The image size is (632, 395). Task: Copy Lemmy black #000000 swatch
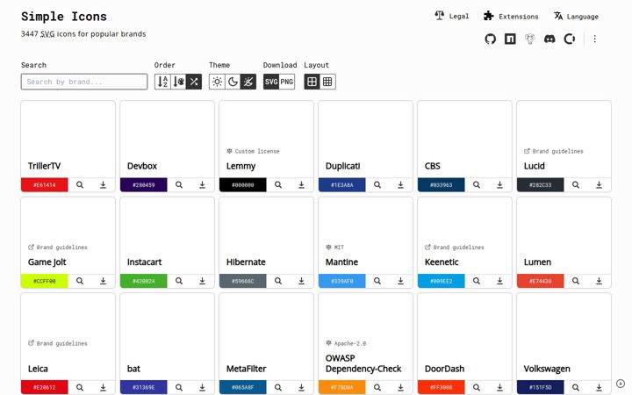pyautogui.click(x=242, y=185)
